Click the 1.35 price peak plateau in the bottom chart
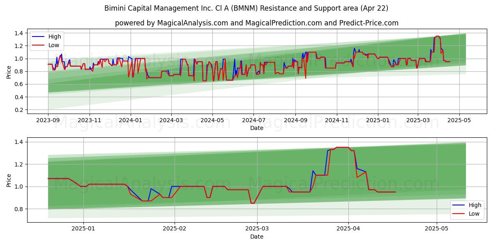Viewport: 493px width, 246px height. (342, 147)
